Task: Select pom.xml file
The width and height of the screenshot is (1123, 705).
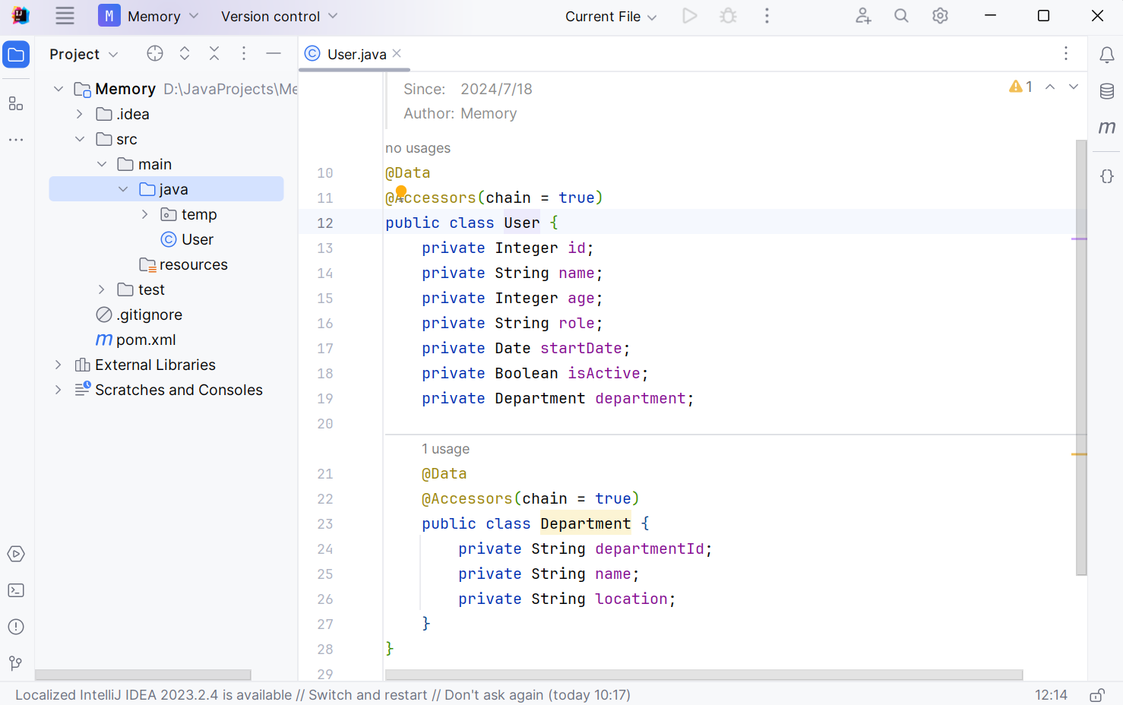Action: (x=136, y=340)
